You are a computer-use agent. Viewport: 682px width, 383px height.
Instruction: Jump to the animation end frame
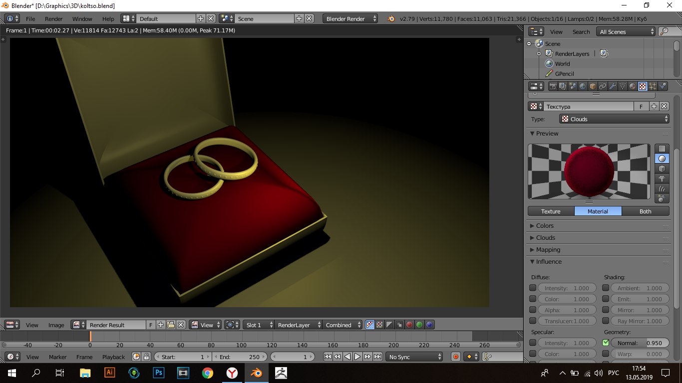(x=378, y=357)
